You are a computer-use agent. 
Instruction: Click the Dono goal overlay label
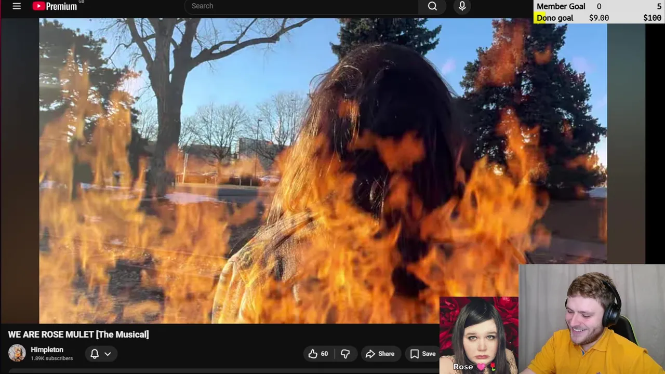[555, 18]
